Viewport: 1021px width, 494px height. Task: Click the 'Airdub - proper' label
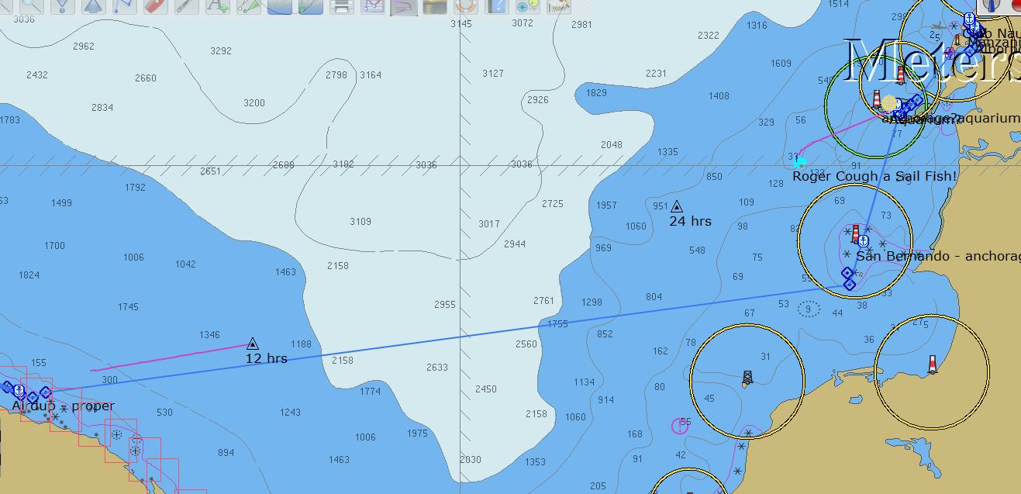coord(63,406)
